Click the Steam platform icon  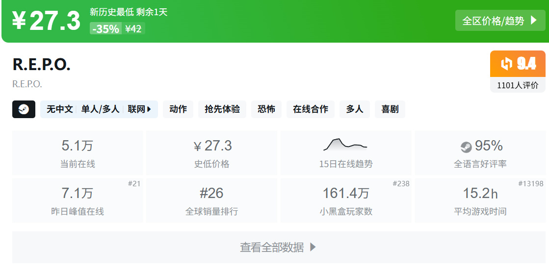tap(24, 109)
